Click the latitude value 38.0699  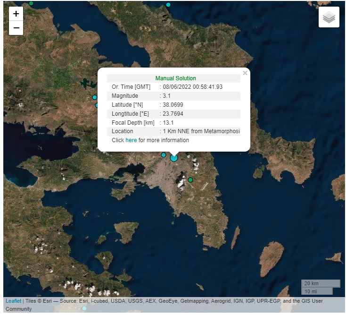tap(173, 105)
